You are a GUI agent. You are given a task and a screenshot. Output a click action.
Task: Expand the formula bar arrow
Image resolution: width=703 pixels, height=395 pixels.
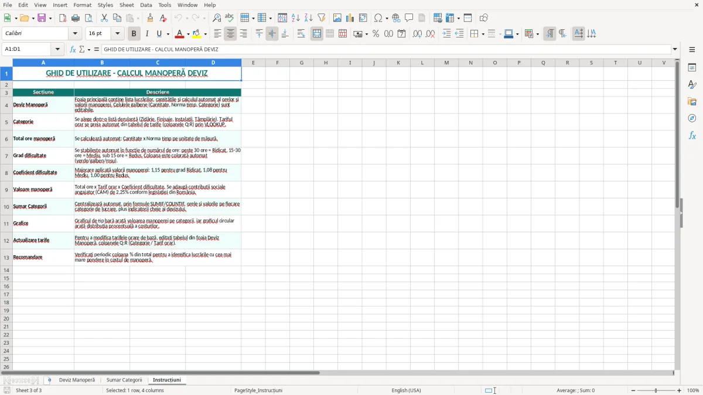click(675, 49)
